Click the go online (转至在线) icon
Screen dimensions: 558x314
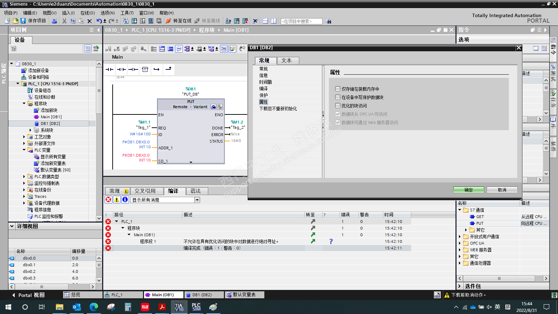[169, 21]
